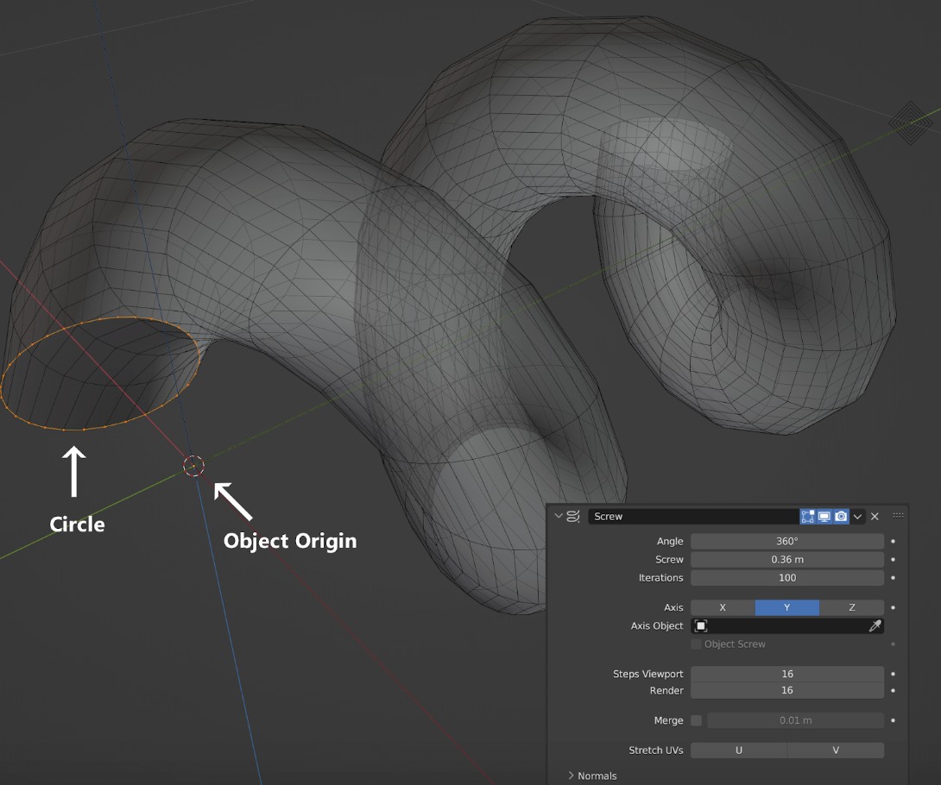Enable render visibility using the camera icon

point(842,516)
